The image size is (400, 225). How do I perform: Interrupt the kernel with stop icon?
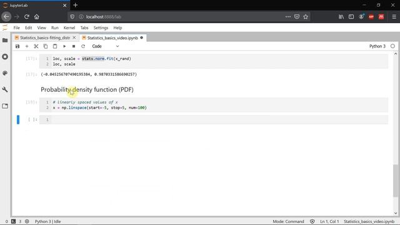click(x=74, y=46)
